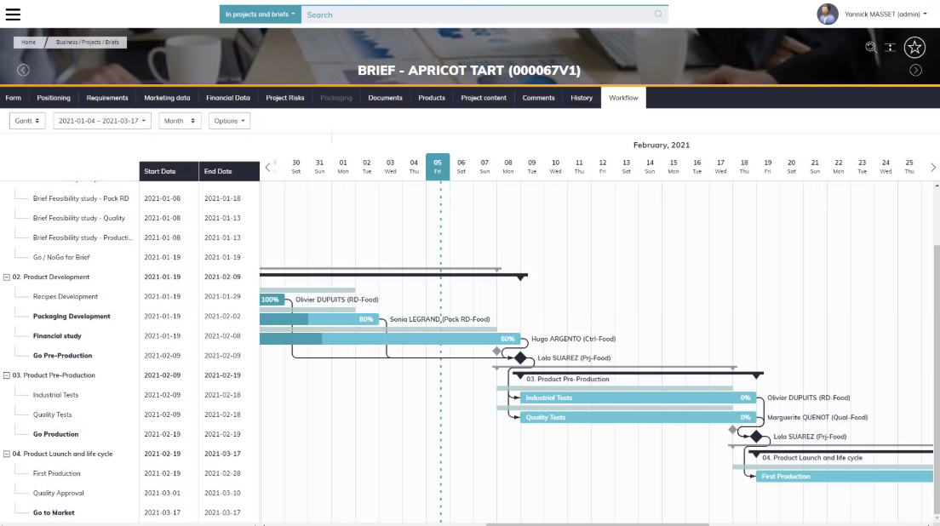Image resolution: width=940 pixels, height=526 pixels.
Task: Open the user avatar profile picture
Action: pos(828,14)
